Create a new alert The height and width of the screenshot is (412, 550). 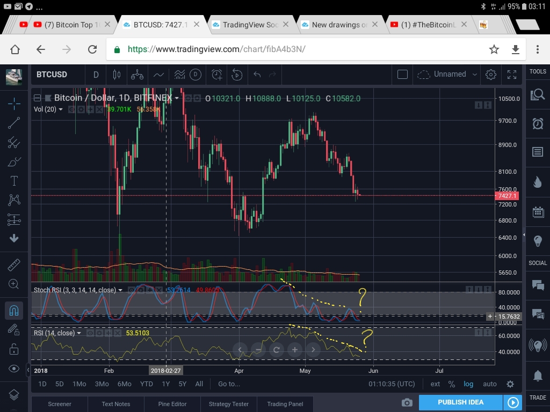point(217,74)
